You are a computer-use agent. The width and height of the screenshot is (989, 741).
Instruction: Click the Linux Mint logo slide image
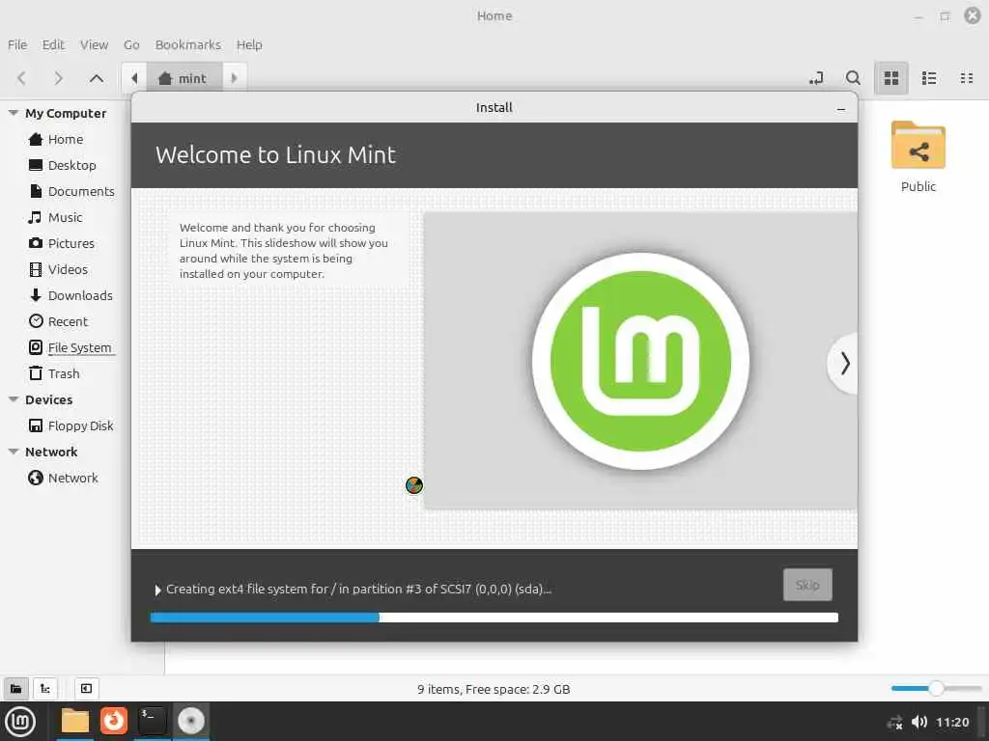[x=640, y=361]
